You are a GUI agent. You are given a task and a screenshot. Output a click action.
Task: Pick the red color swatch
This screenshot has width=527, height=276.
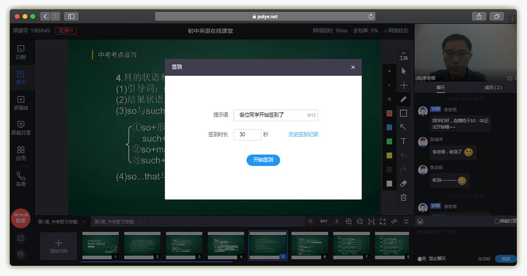(x=389, y=113)
